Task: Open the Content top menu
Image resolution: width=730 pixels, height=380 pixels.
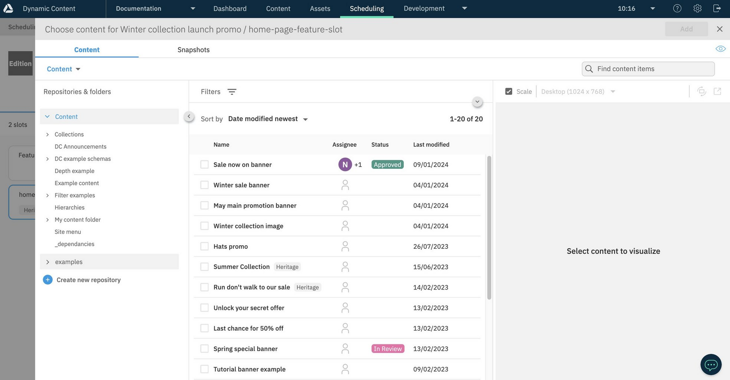Action: coord(278,9)
